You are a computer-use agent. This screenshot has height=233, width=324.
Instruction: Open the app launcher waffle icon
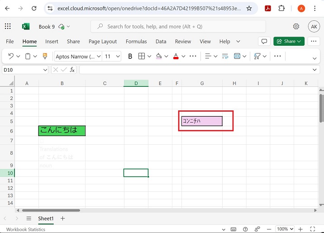(8, 27)
